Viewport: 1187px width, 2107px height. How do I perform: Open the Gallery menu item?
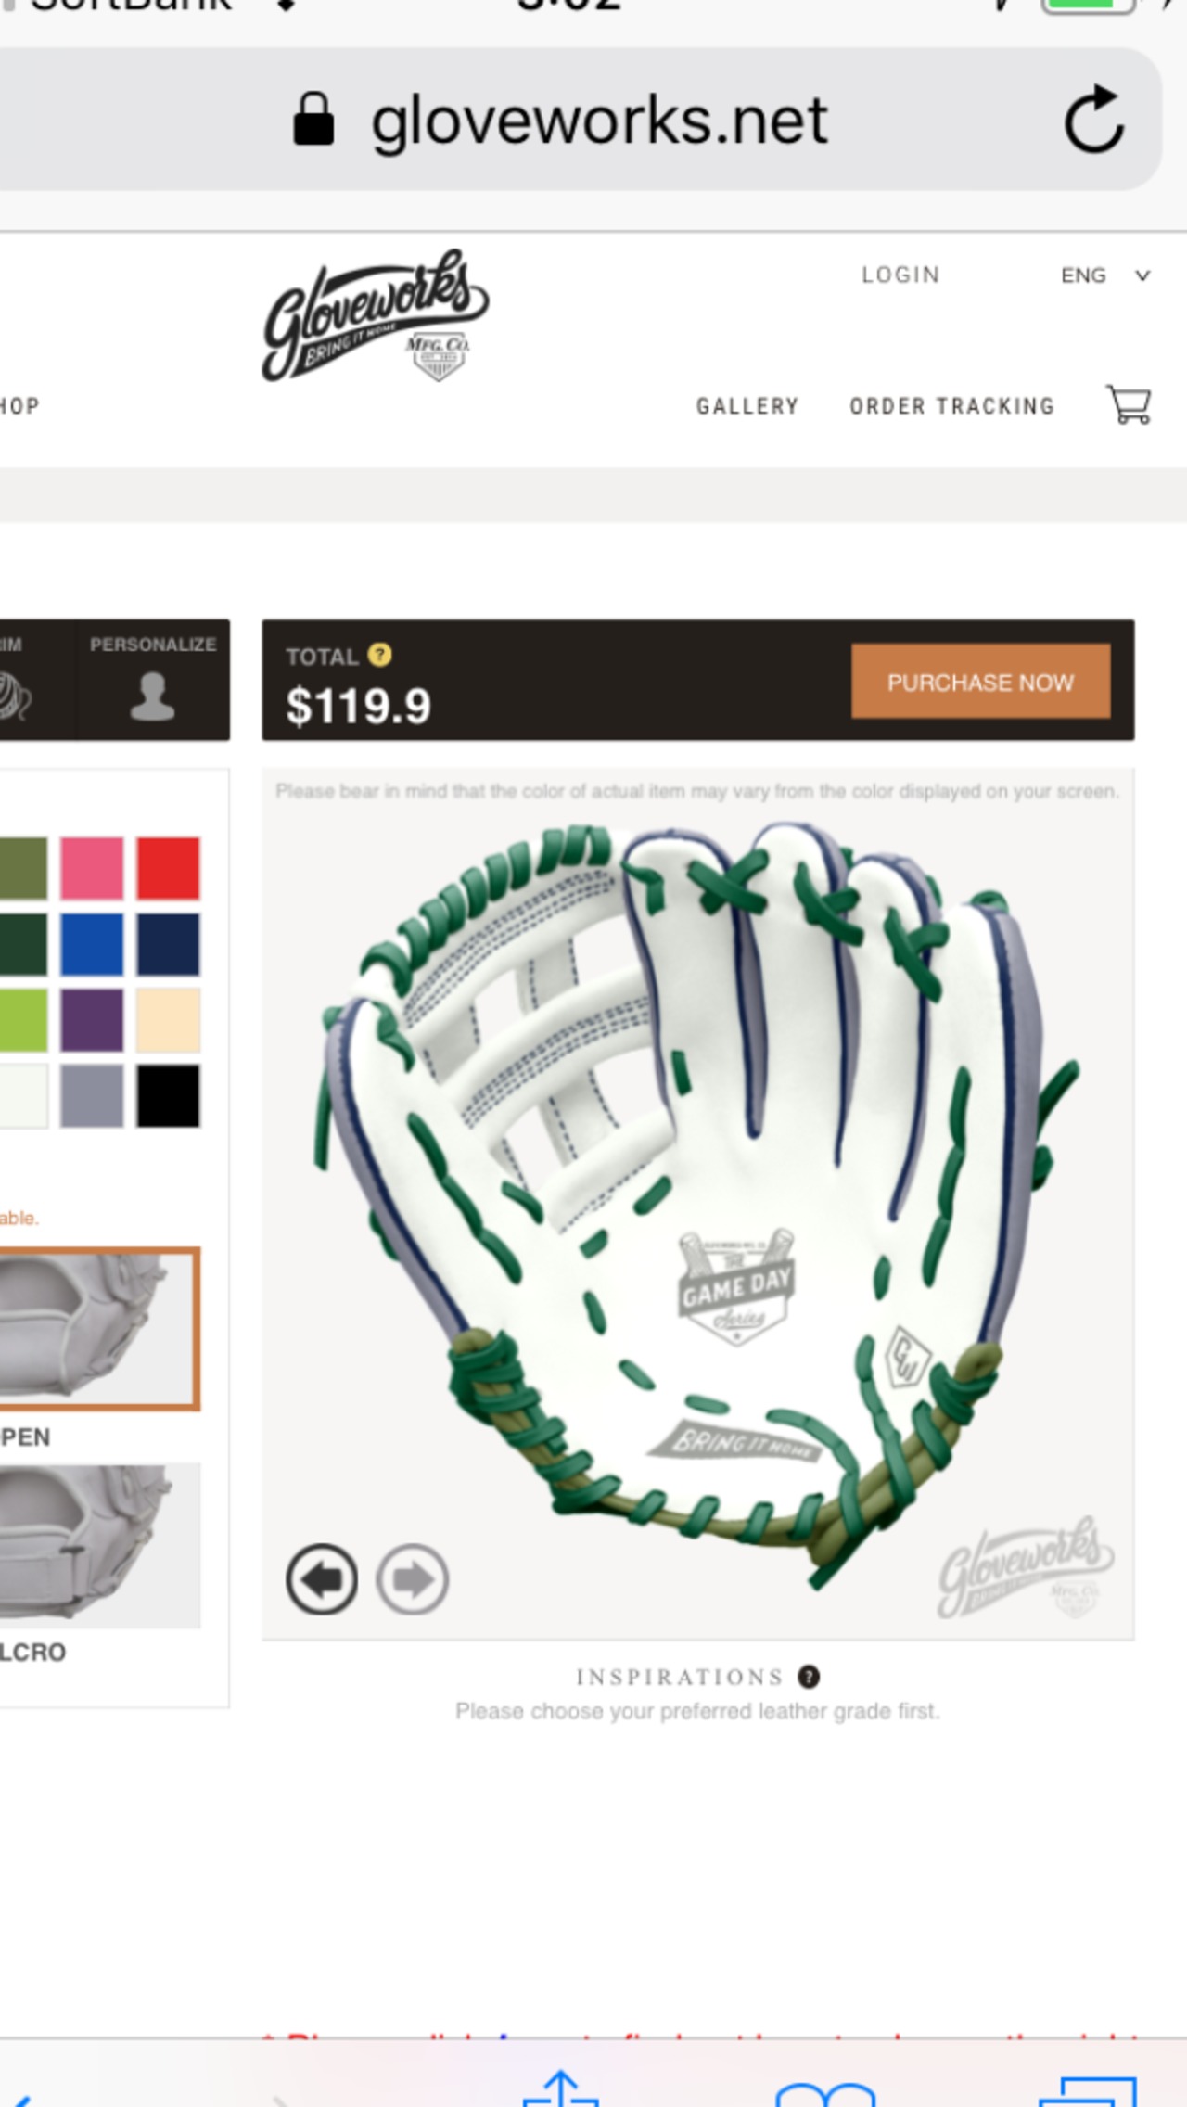(x=747, y=406)
